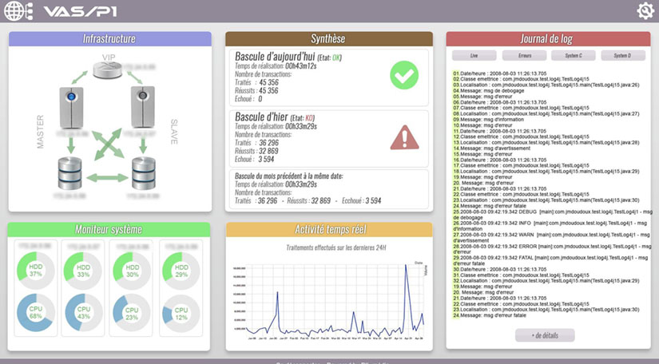The height and width of the screenshot is (364, 659).
Task: Click the VAS/P1 logo text
Action: point(80,11)
